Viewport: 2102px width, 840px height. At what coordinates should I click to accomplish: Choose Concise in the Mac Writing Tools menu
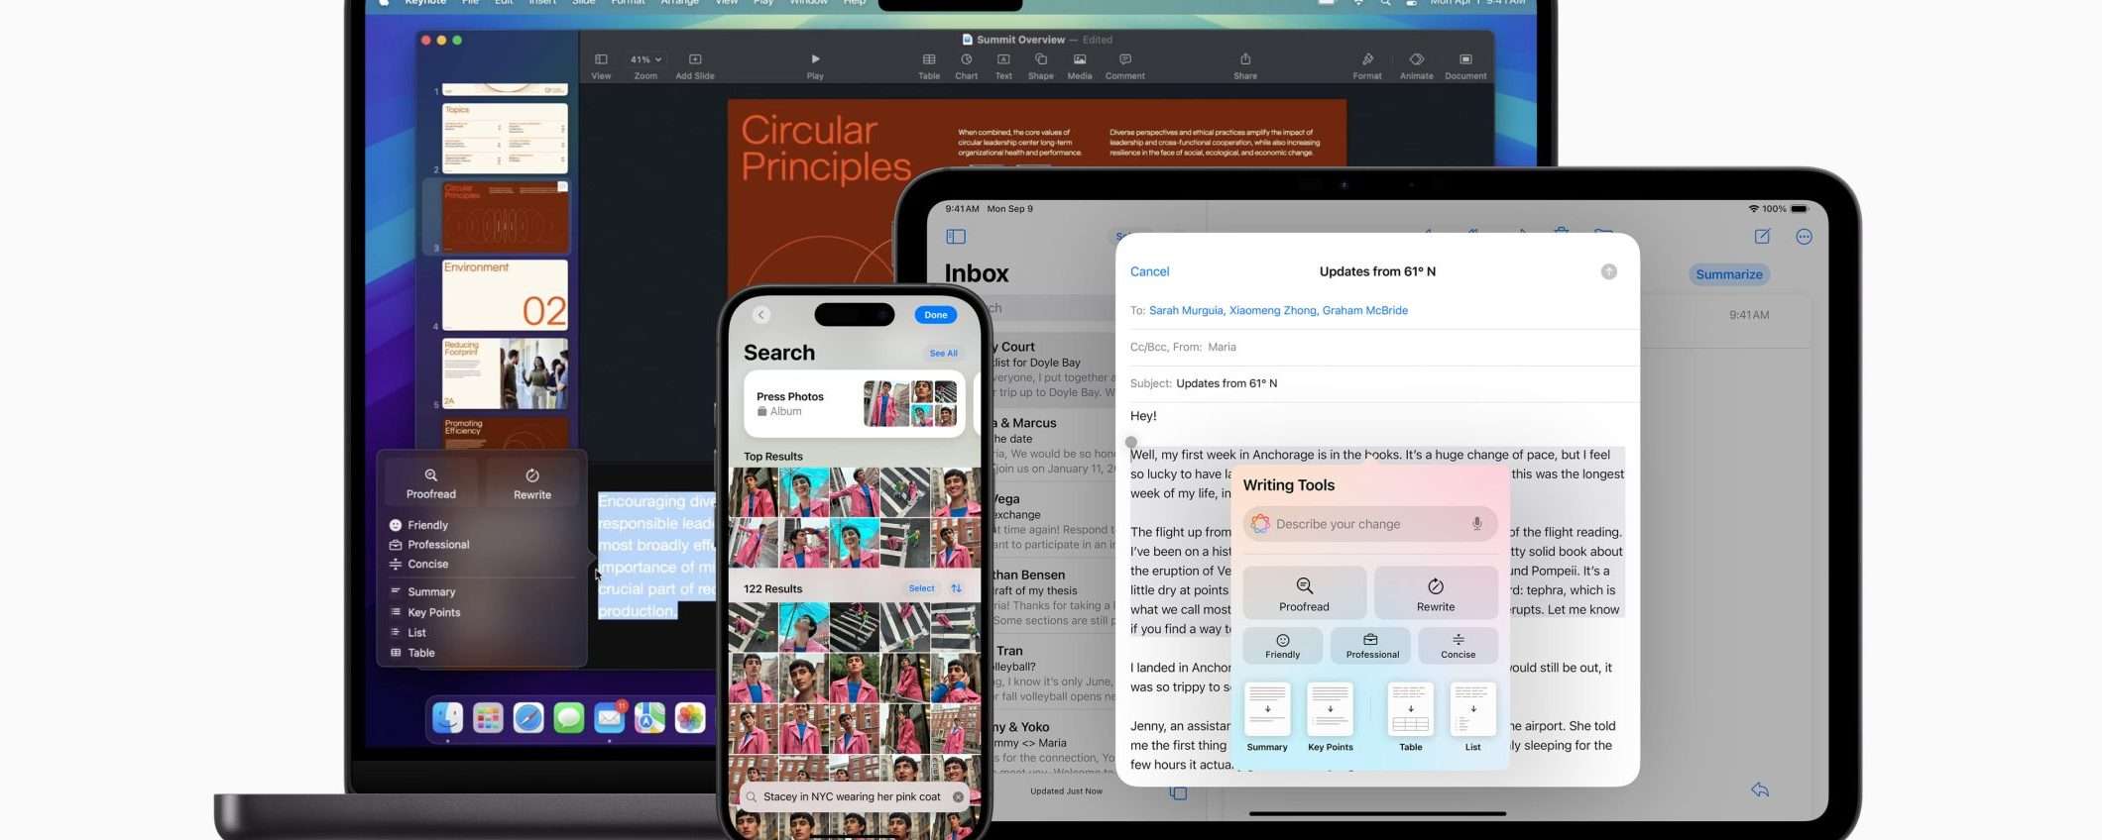coord(418,565)
